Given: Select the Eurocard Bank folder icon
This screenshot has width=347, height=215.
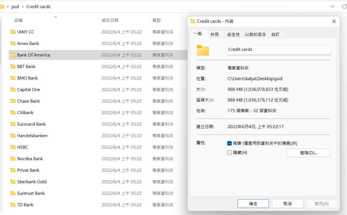Looking at the screenshot, I should [13, 124].
